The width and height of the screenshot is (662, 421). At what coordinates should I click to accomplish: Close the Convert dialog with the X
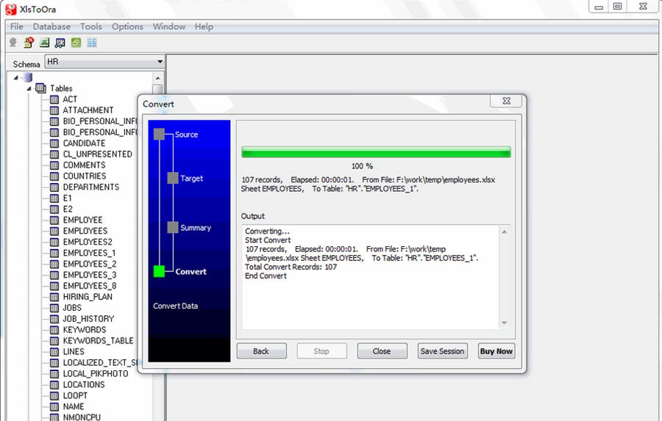[x=506, y=101]
